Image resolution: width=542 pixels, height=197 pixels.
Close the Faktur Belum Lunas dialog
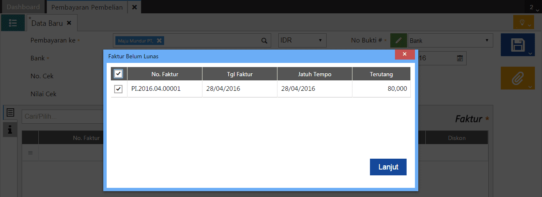click(405, 55)
